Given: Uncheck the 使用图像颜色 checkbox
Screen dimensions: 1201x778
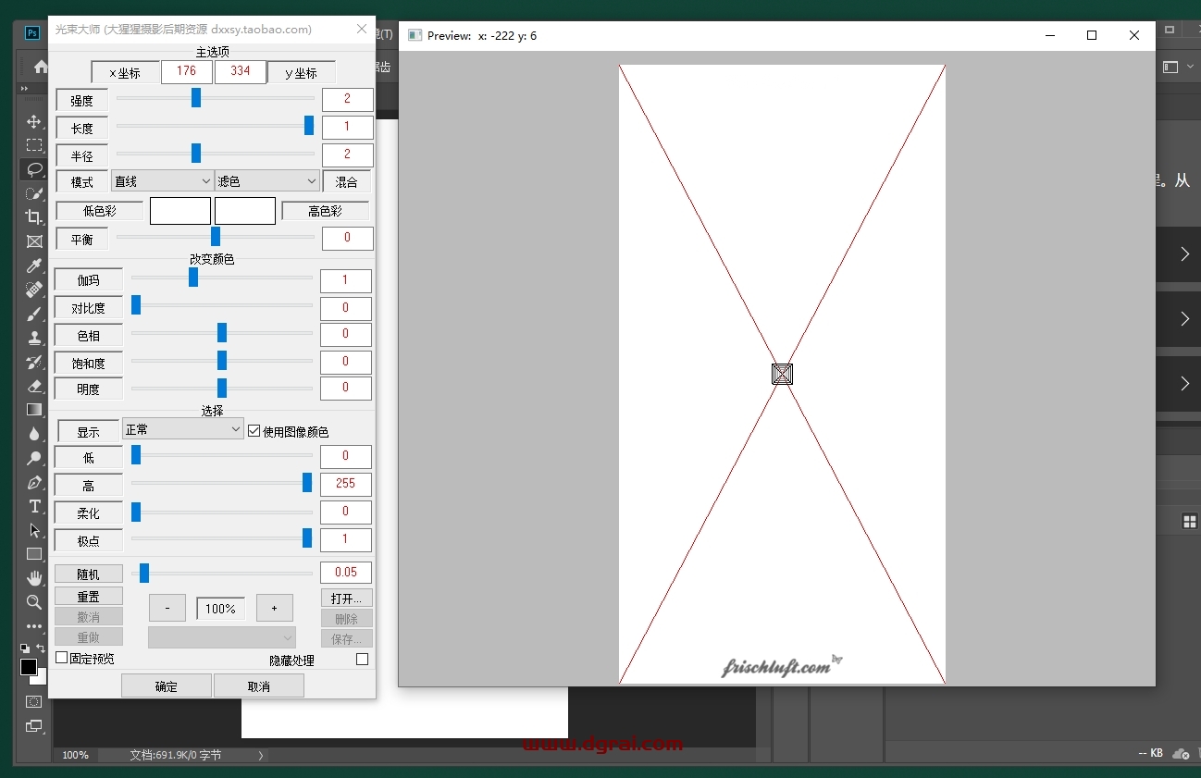Looking at the screenshot, I should tap(254, 431).
